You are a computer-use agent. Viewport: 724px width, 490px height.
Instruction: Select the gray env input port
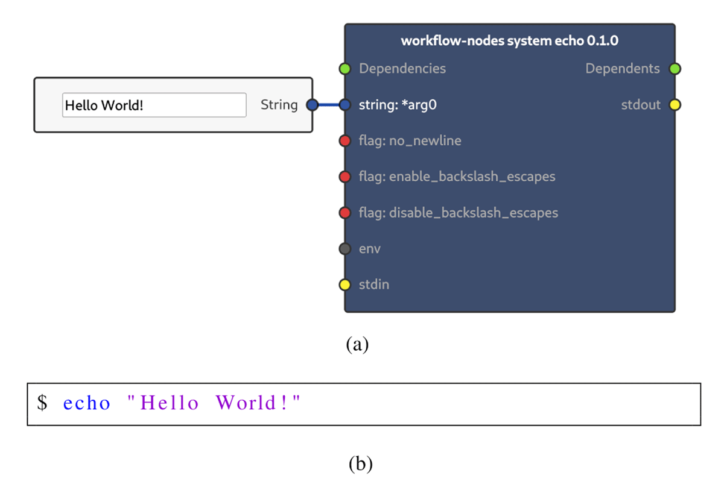pyautogui.click(x=345, y=248)
